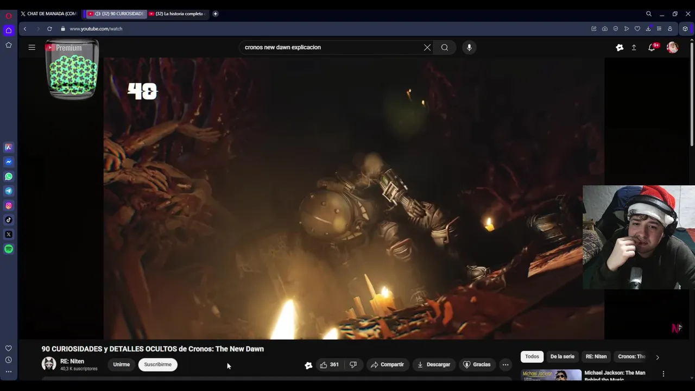The width and height of the screenshot is (695, 391).
Task: Open browser profile account icon
Action: tap(670, 29)
